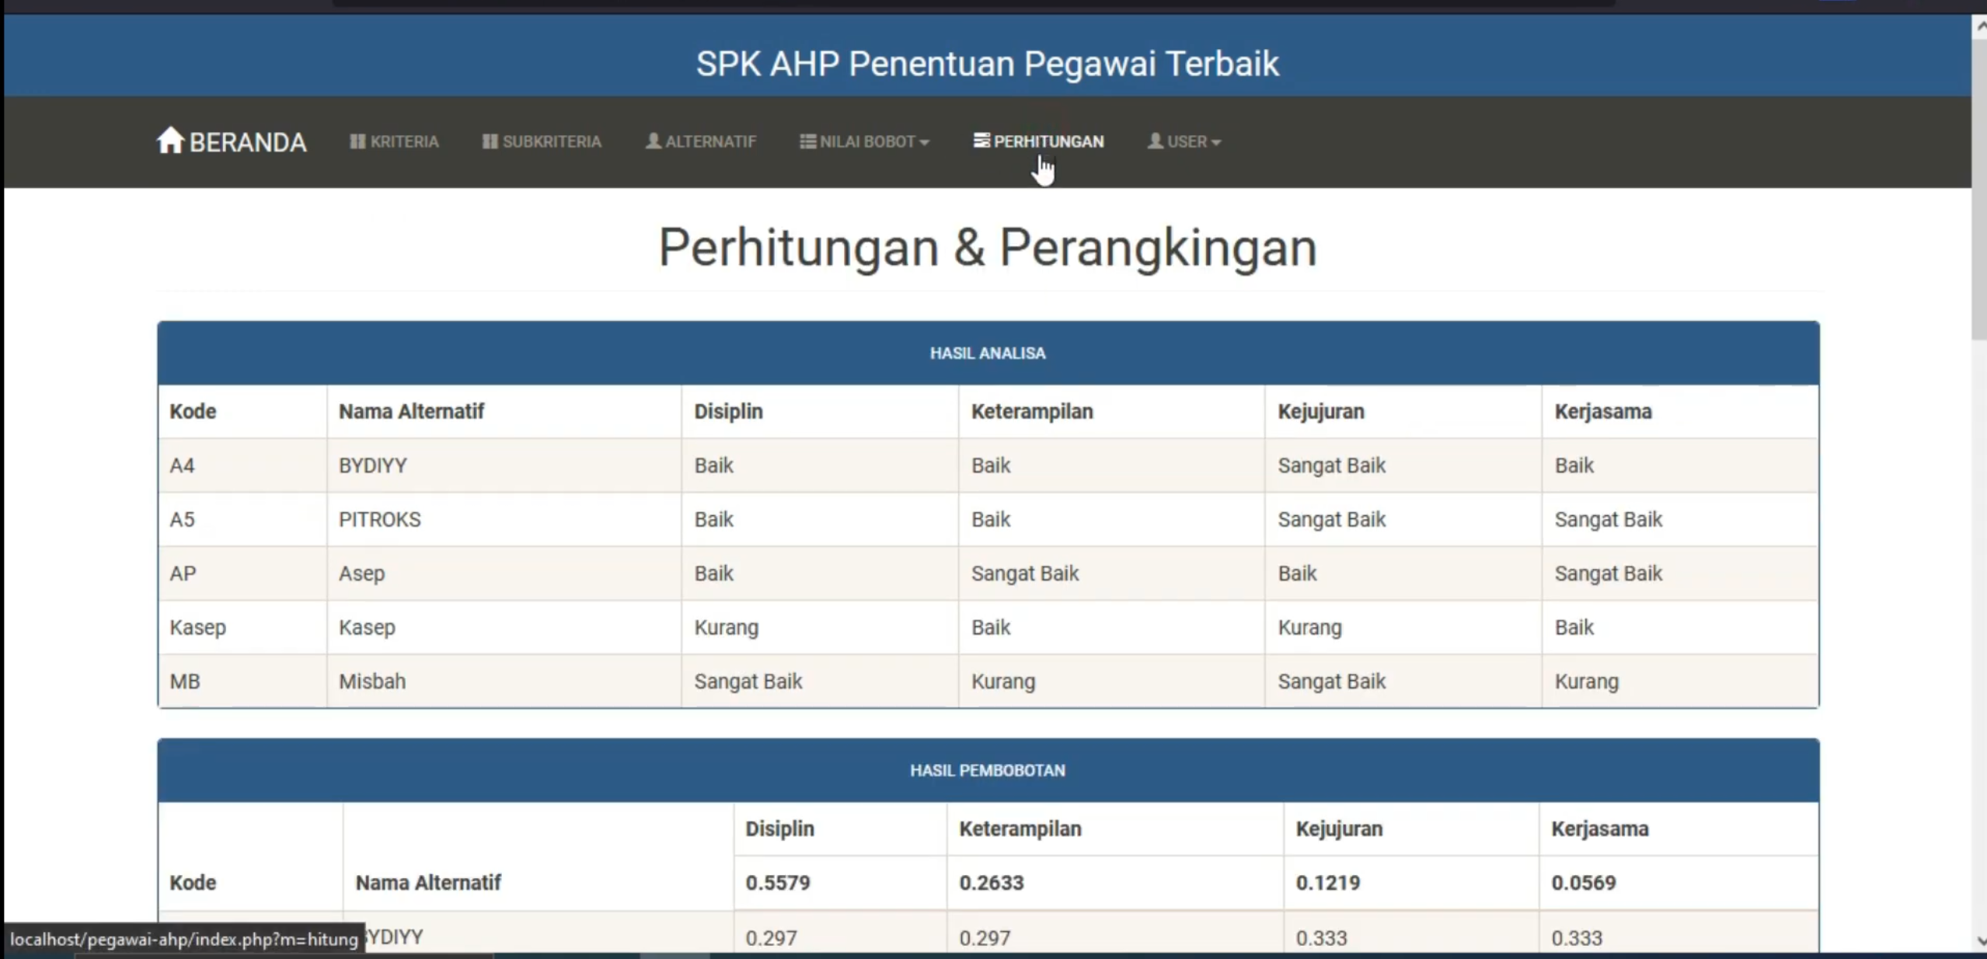The image size is (1987, 959).
Task: Click the BYDIYY name in Hasil Analisa
Action: click(373, 466)
